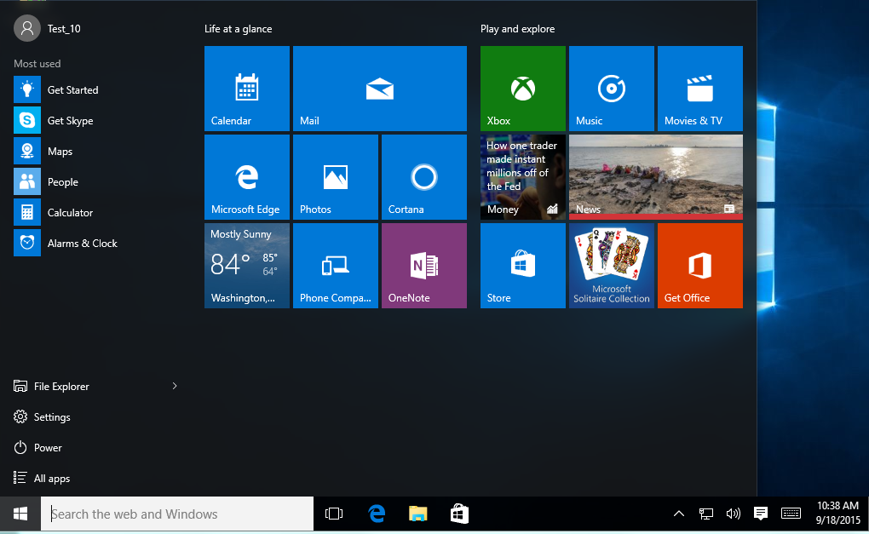Open the Movies & TV tile
Viewport: 869px width, 534px height.
(700, 89)
